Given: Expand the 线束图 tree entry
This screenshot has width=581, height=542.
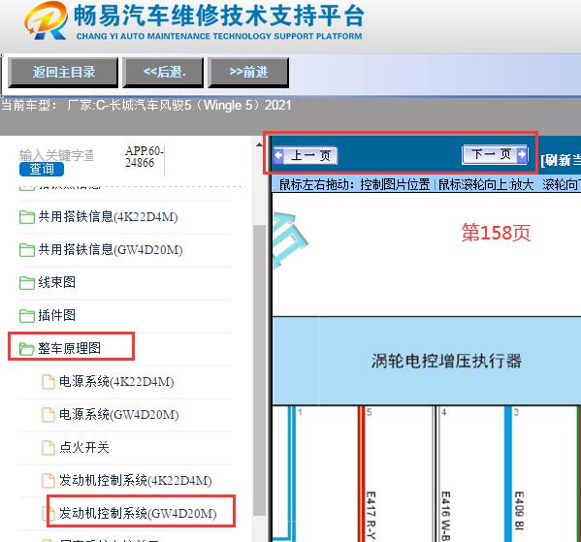Looking at the screenshot, I should point(56,282).
